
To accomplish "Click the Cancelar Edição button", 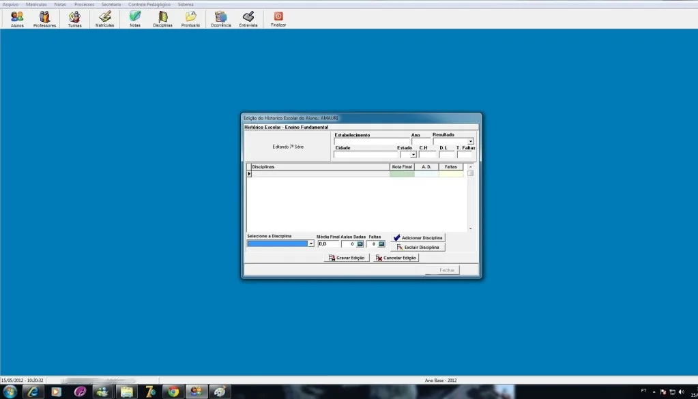I will click(396, 258).
